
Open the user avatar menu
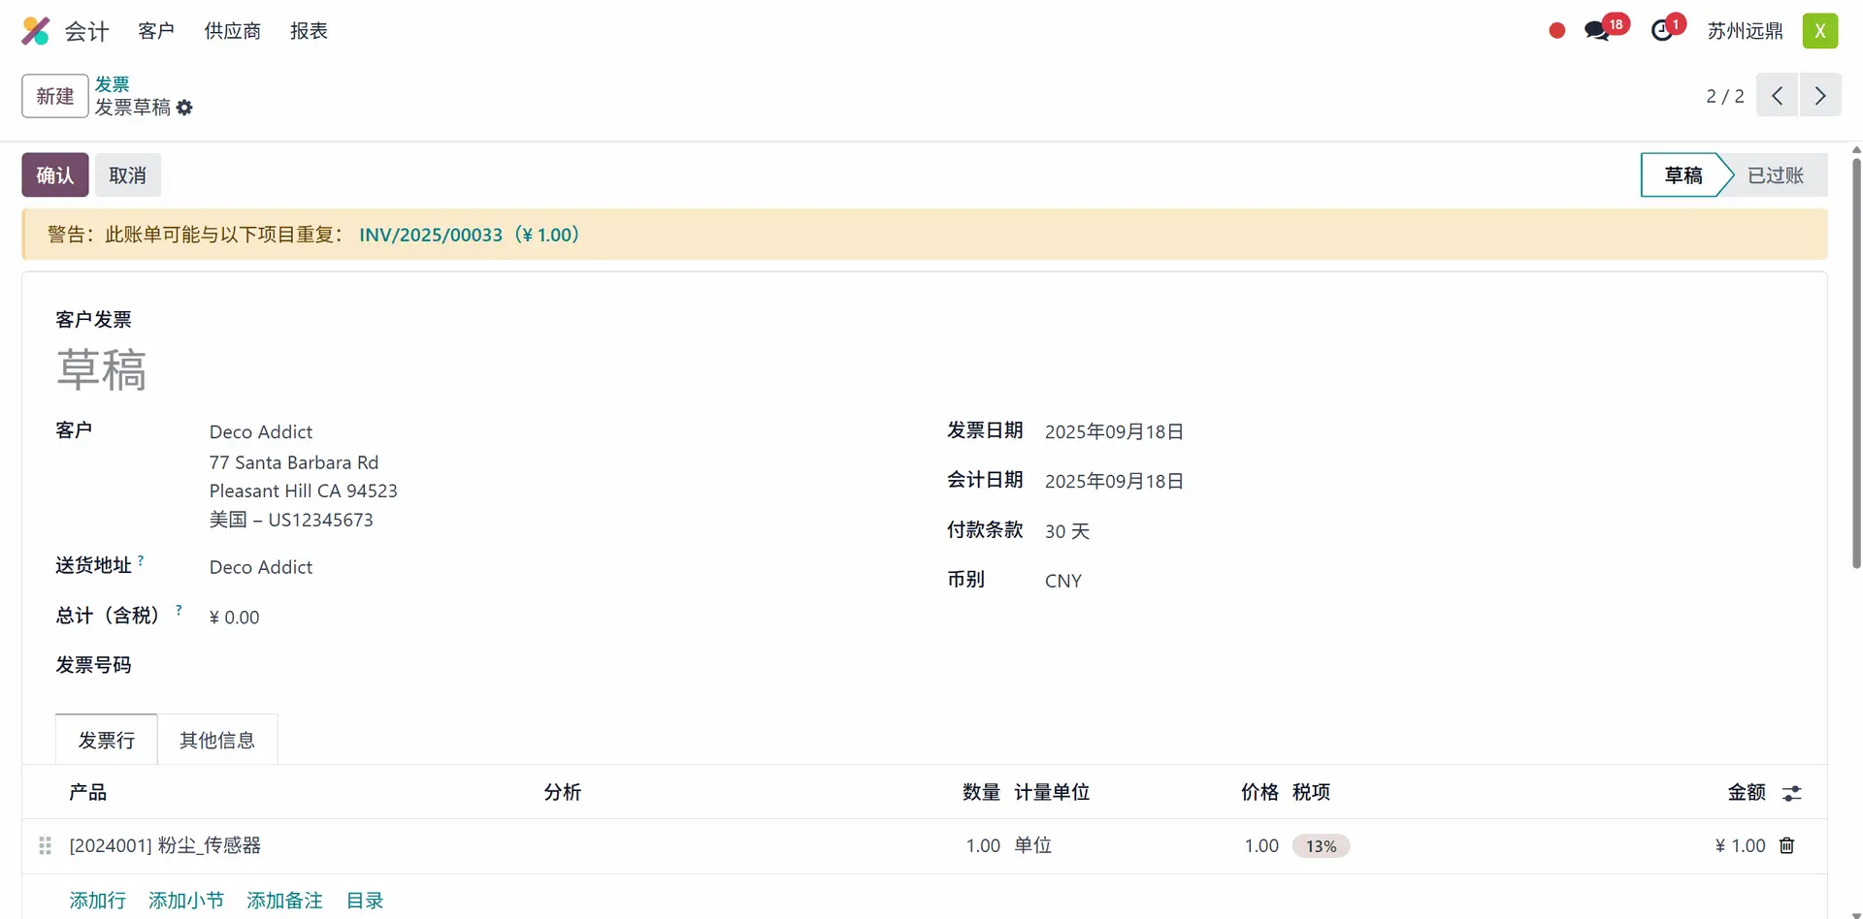1819,31
